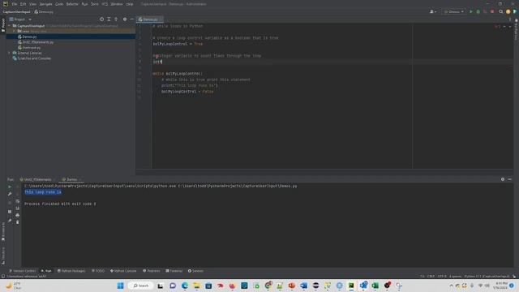Screen dimensions: 519x292
Task: Run the Demo configuration with green play icon
Action: (471, 11)
